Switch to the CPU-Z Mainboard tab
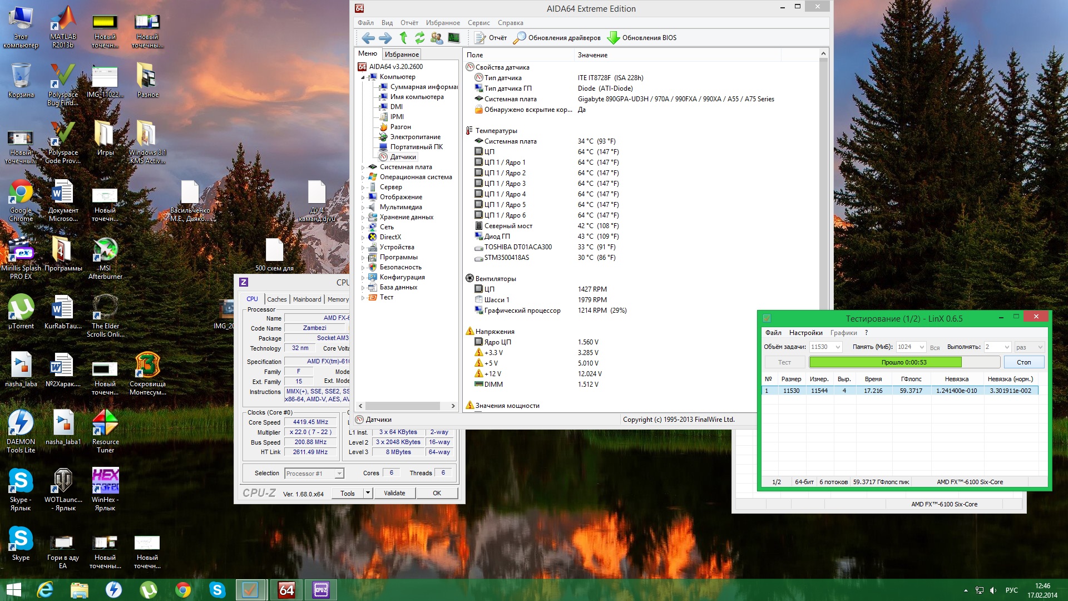Viewport: 1068px width, 601px height. click(x=307, y=299)
